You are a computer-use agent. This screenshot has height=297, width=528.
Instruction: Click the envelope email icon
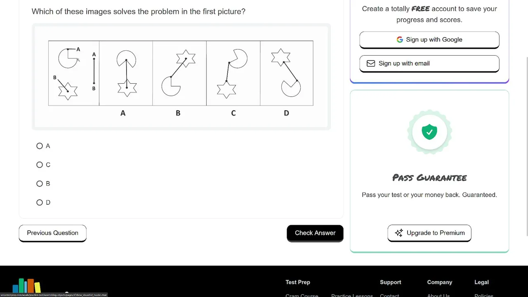[371, 64]
